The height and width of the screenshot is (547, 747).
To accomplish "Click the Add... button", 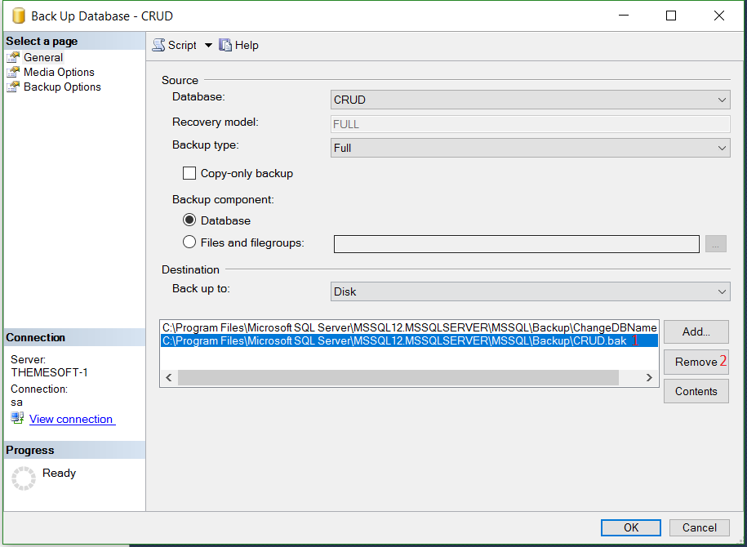I will (x=696, y=331).
